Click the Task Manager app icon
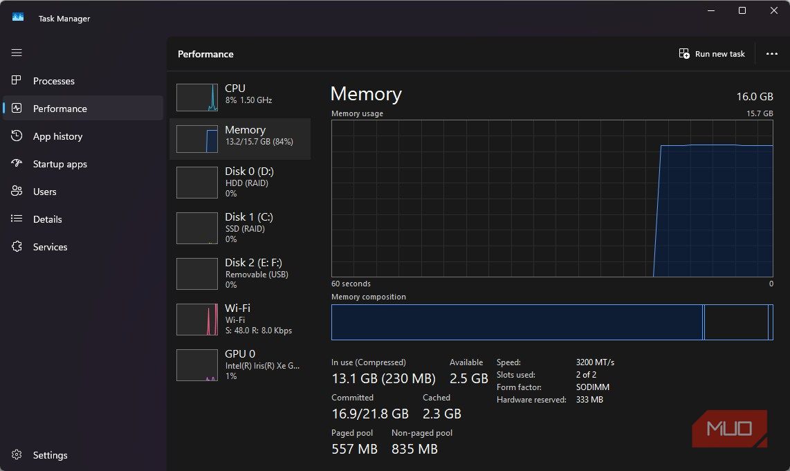790x471 pixels. coord(18,17)
